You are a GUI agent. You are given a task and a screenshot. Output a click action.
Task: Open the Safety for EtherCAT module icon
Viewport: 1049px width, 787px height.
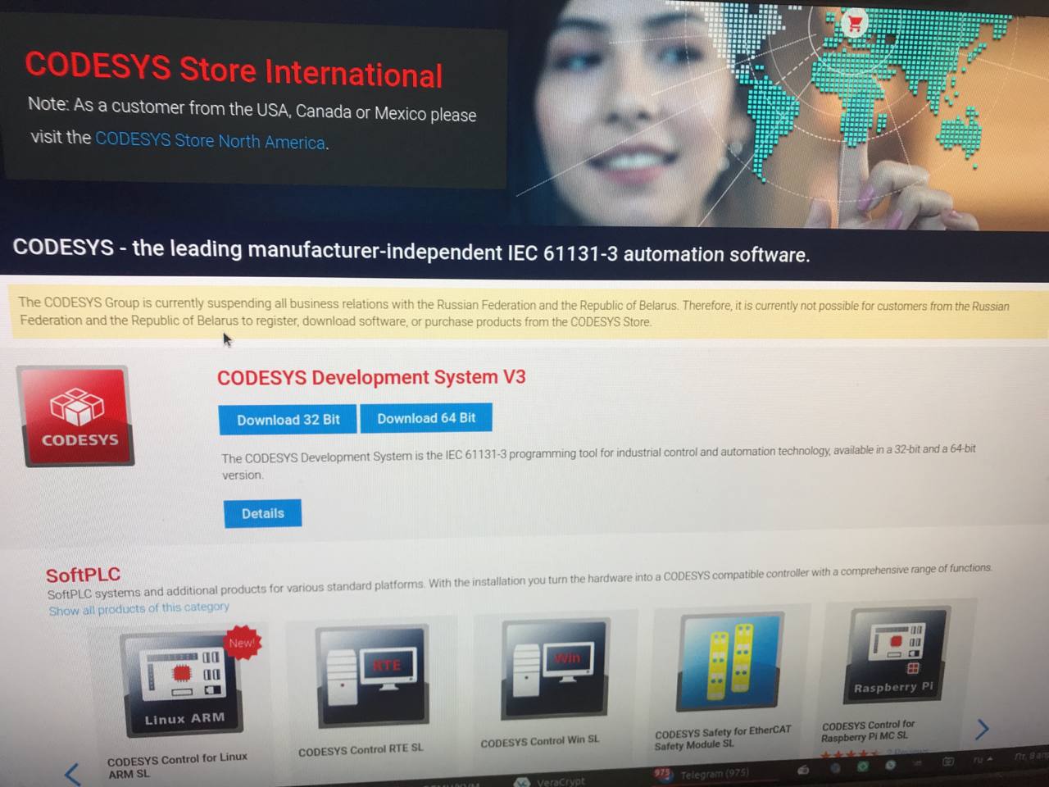727,661
